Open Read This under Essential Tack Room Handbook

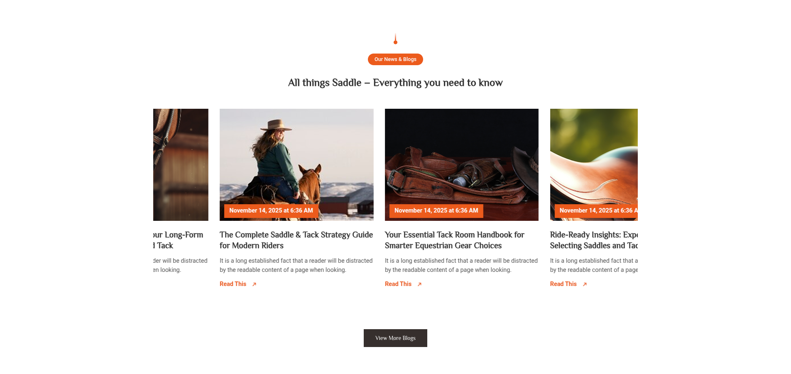point(398,284)
